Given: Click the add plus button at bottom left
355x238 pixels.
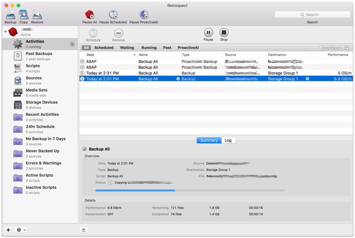Looking at the screenshot, I should [9, 230].
